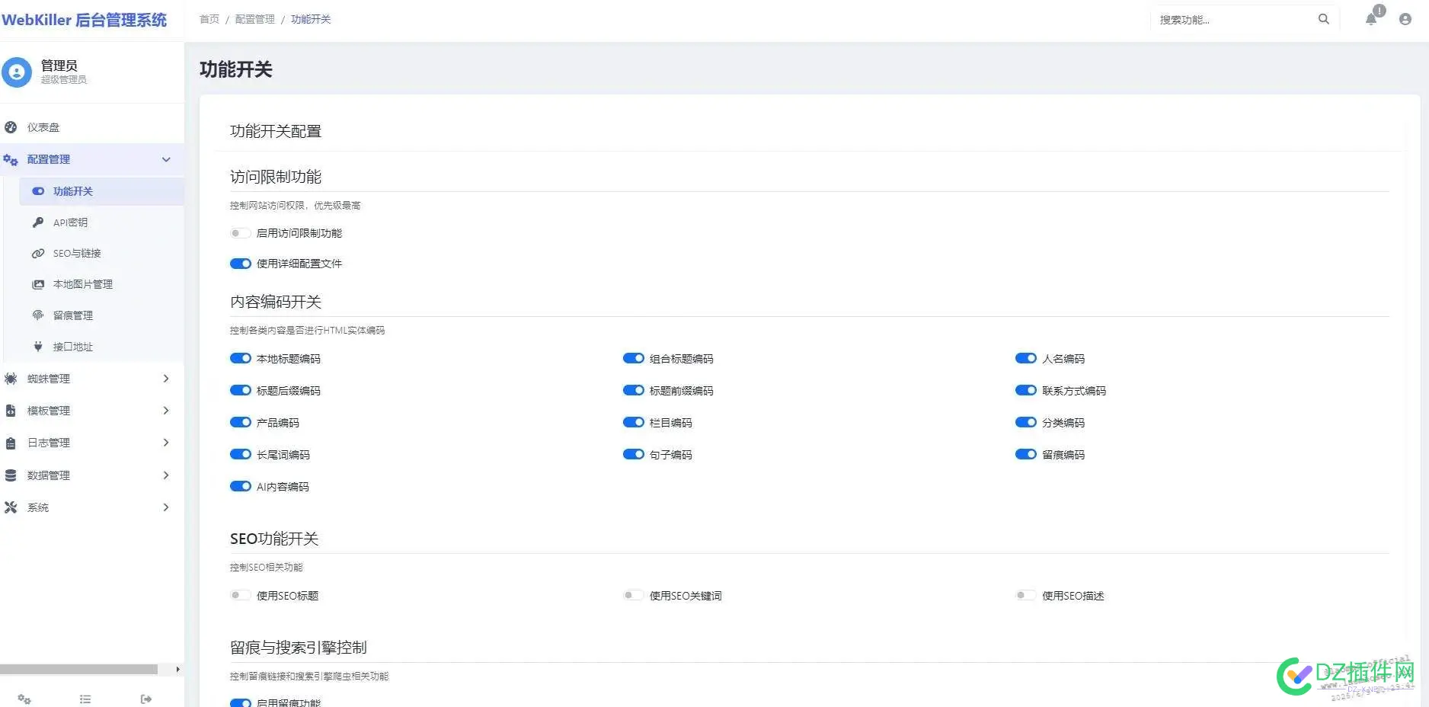
Task: Click the file icon beside 模板管理
Action: [11, 411]
